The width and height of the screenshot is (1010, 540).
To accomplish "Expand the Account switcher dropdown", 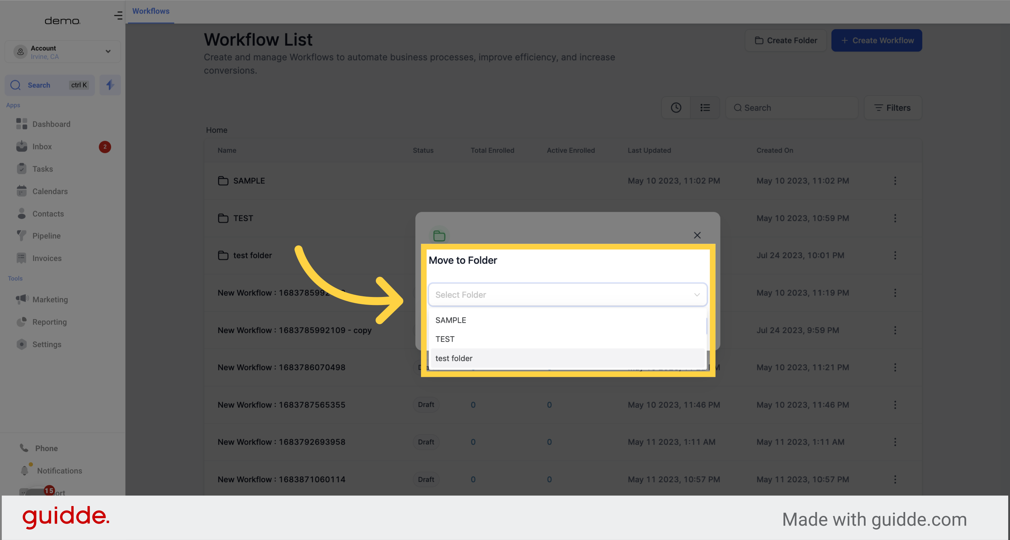I will click(62, 52).
